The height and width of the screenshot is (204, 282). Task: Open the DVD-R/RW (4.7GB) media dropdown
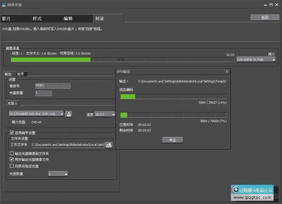pyautogui.click(x=256, y=60)
